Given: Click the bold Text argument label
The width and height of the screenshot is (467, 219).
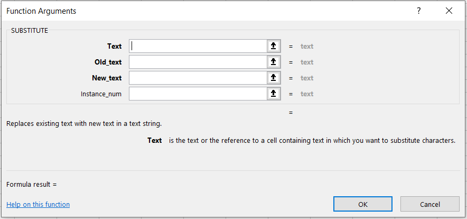Looking at the screenshot, I should pyautogui.click(x=114, y=46).
